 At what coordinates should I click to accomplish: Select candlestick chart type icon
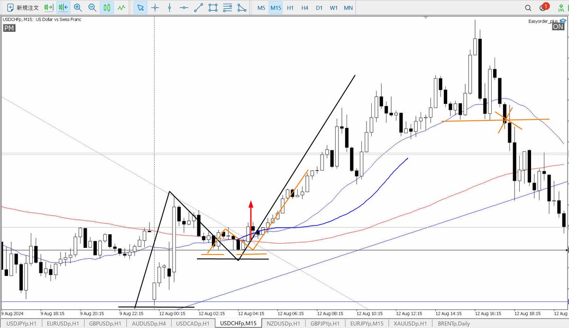pos(107,8)
